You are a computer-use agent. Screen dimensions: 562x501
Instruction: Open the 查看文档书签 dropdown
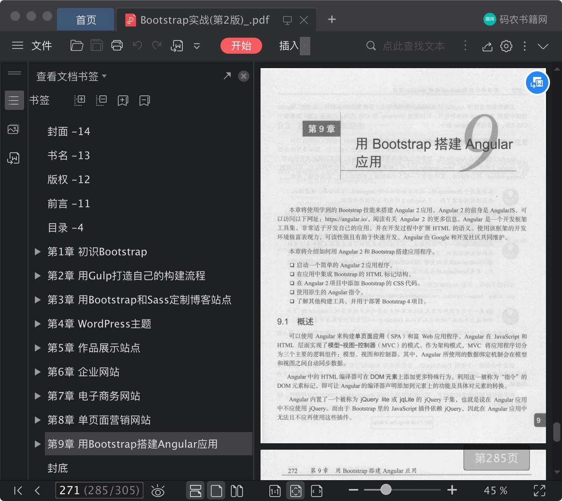pyautogui.click(x=71, y=76)
